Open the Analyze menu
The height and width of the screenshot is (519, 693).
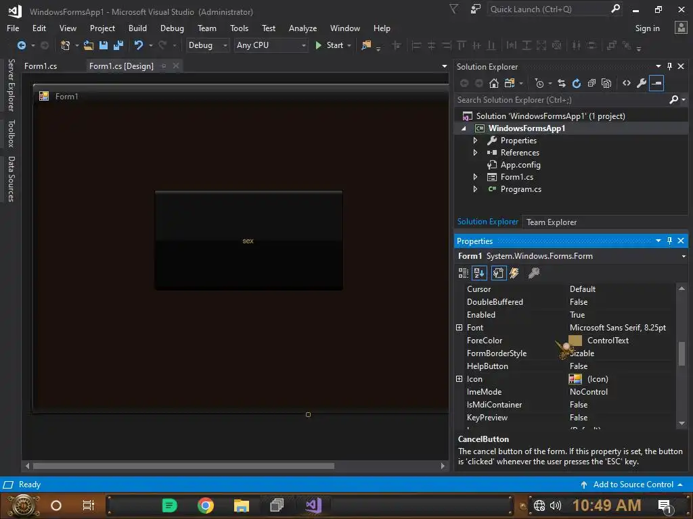click(x=303, y=28)
